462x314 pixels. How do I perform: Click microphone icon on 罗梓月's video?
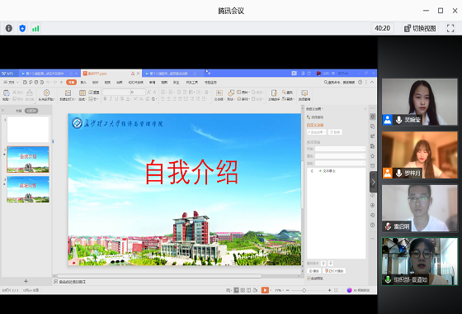[x=398, y=174]
